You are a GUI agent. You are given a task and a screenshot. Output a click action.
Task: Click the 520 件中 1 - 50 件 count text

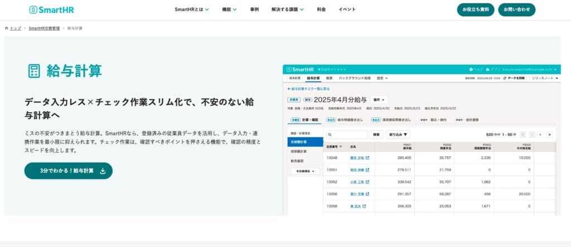click(x=501, y=135)
